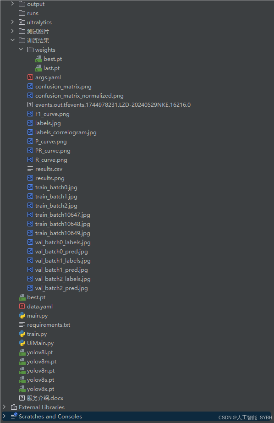This screenshot has height=423, width=274.
Task: Select train_batch10647.jpg file
Action: (x=63, y=215)
